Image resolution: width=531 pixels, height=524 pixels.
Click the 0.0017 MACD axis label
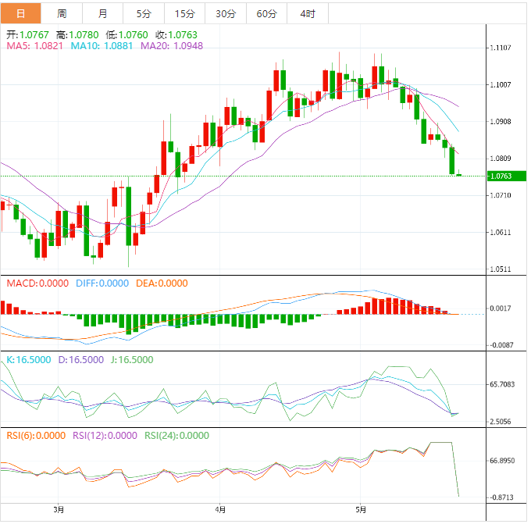(501, 308)
